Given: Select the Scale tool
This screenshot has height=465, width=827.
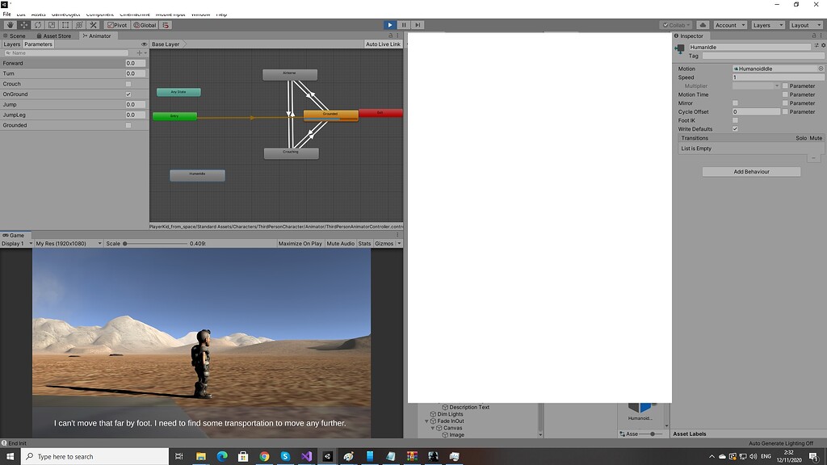Looking at the screenshot, I should click(50, 25).
